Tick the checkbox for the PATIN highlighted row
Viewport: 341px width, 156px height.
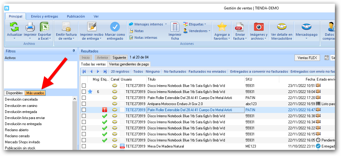point(84,110)
